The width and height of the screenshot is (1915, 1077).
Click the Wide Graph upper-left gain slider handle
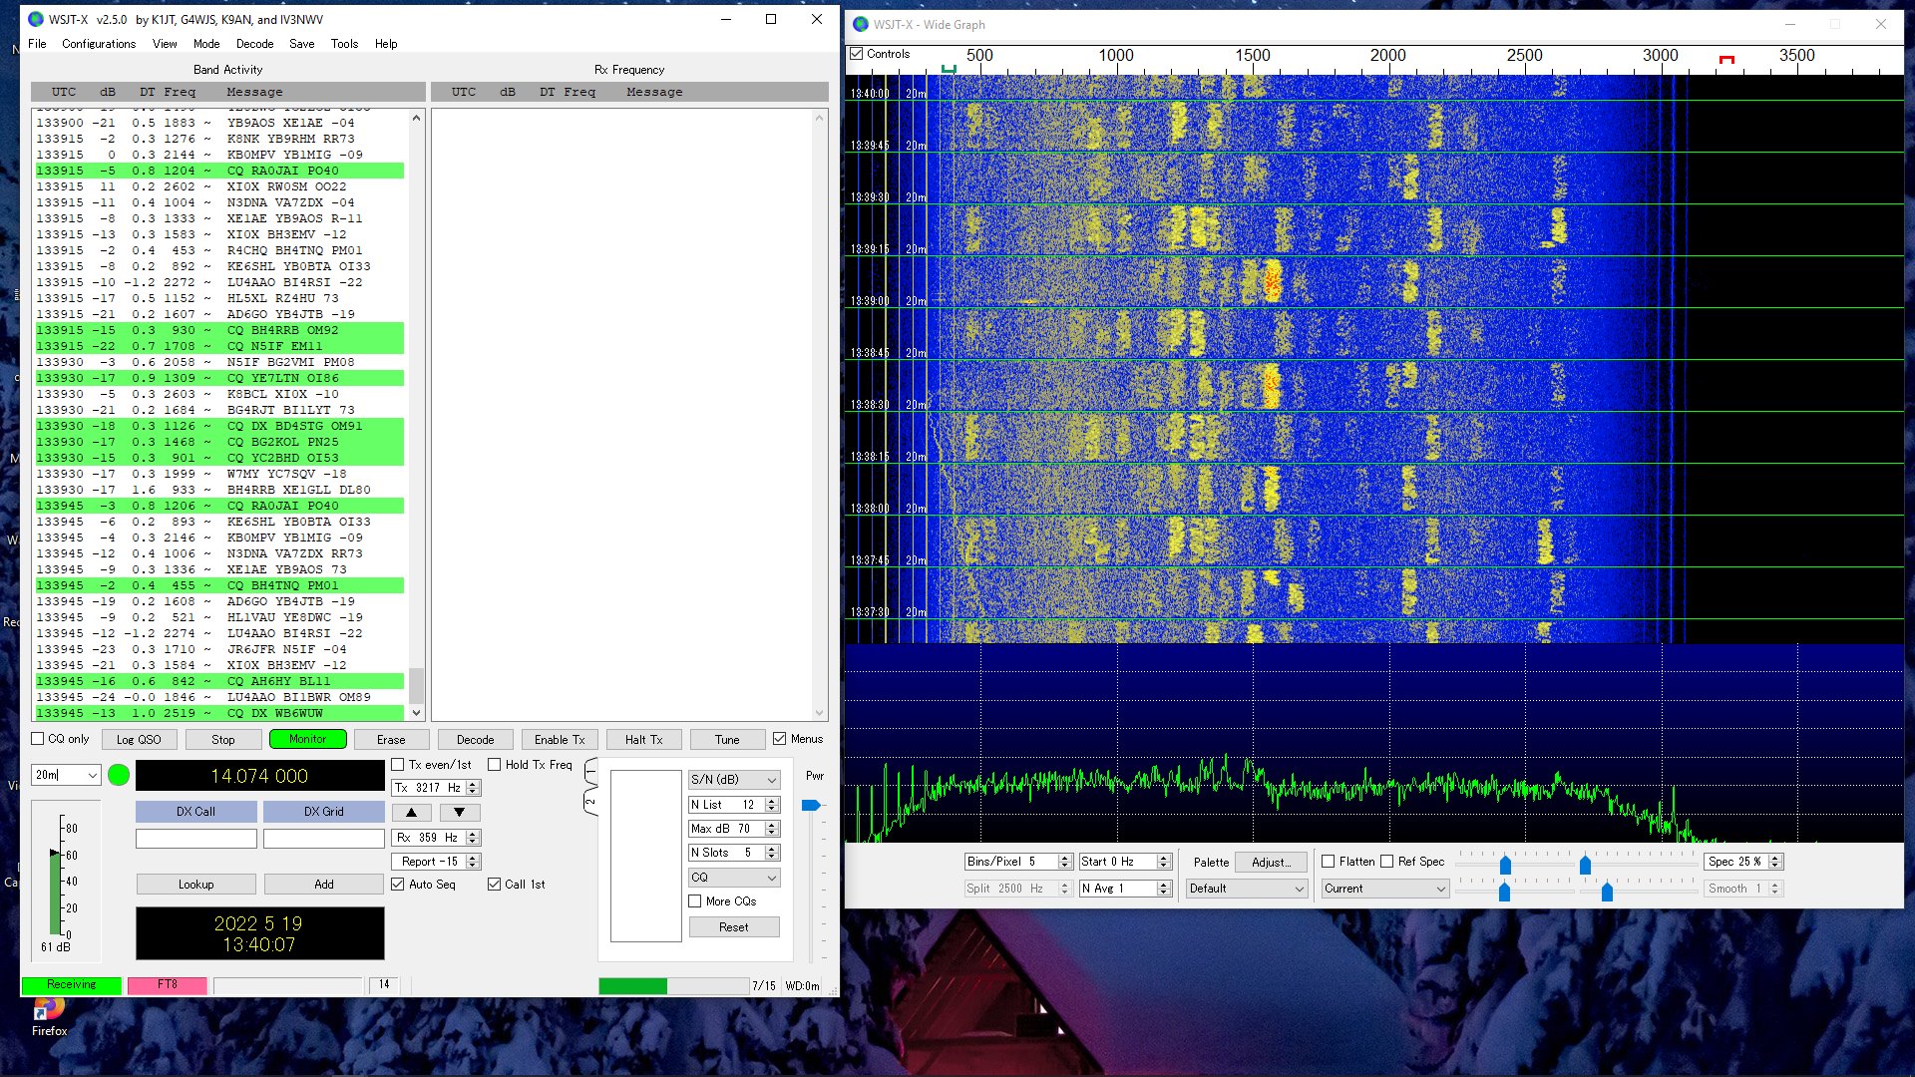pyautogui.click(x=1505, y=866)
